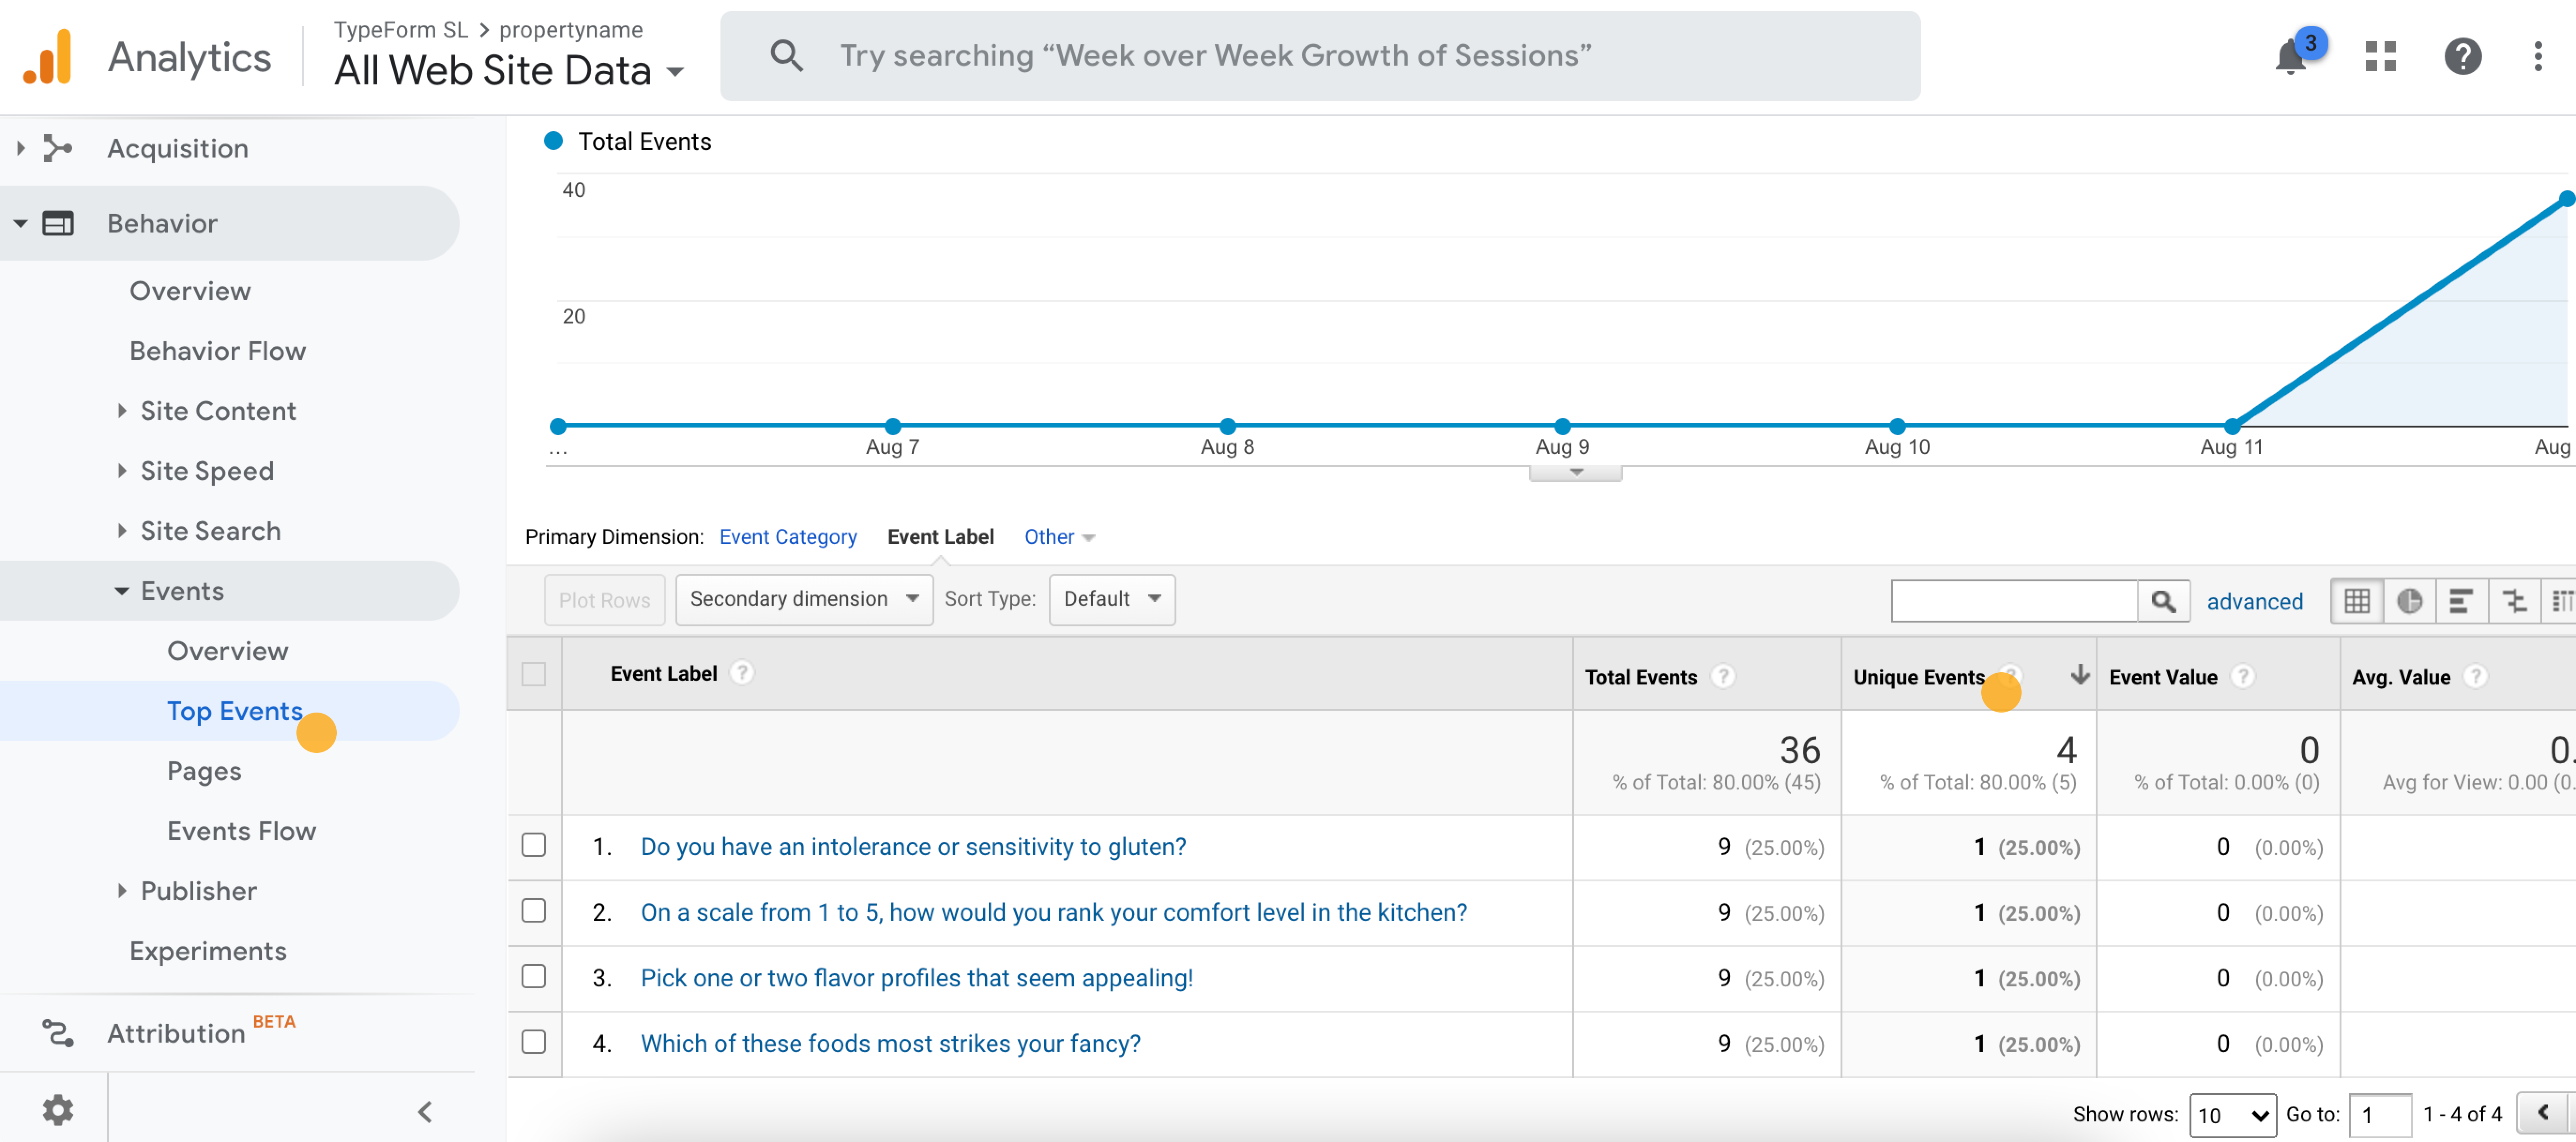The width and height of the screenshot is (2576, 1142).
Task: Open Behavior Flow report
Action: click(217, 351)
